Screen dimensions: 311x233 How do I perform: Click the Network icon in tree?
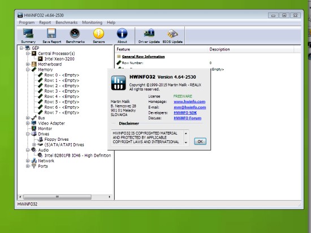(34, 161)
